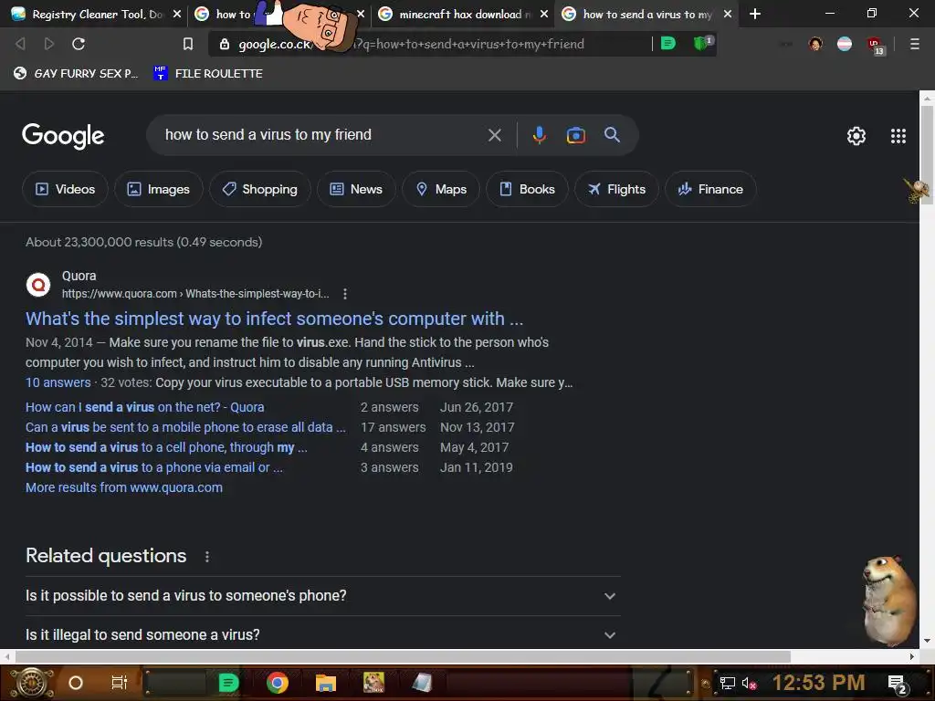This screenshot has height=701, width=935.
Task: Open 'How can I send a virus on the net?' link
Action: tap(145, 408)
